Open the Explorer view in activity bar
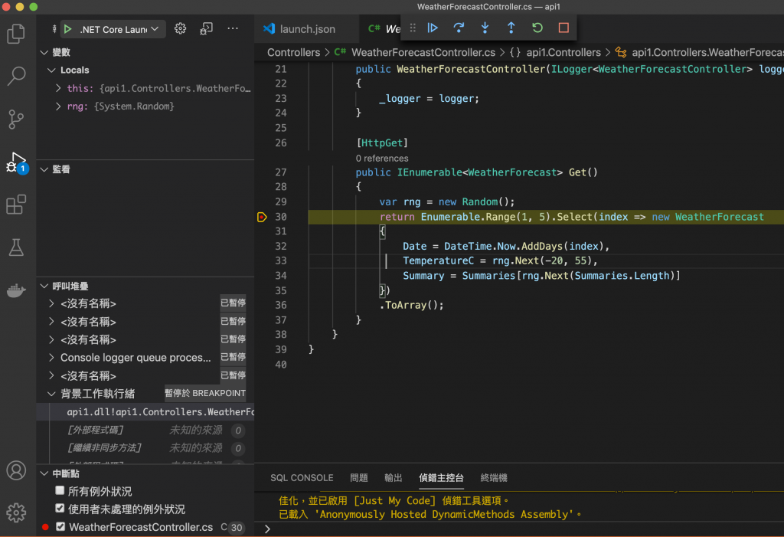 click(x=16, y=34)
